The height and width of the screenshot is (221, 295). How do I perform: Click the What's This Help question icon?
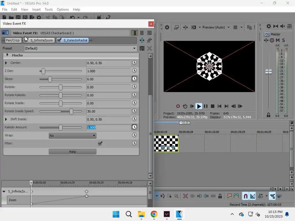[x=108, y=18]
